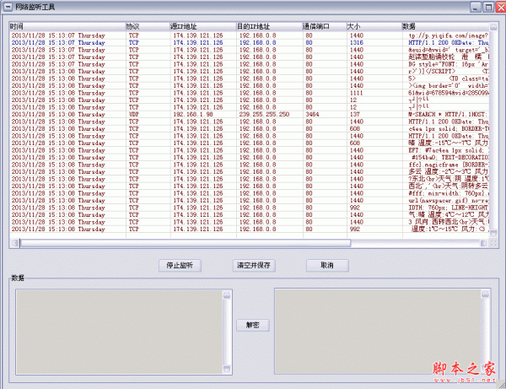506x389 pixels.
Task: Select the blue highlighted row sized 1316
Action: click(x=250, y=42)
